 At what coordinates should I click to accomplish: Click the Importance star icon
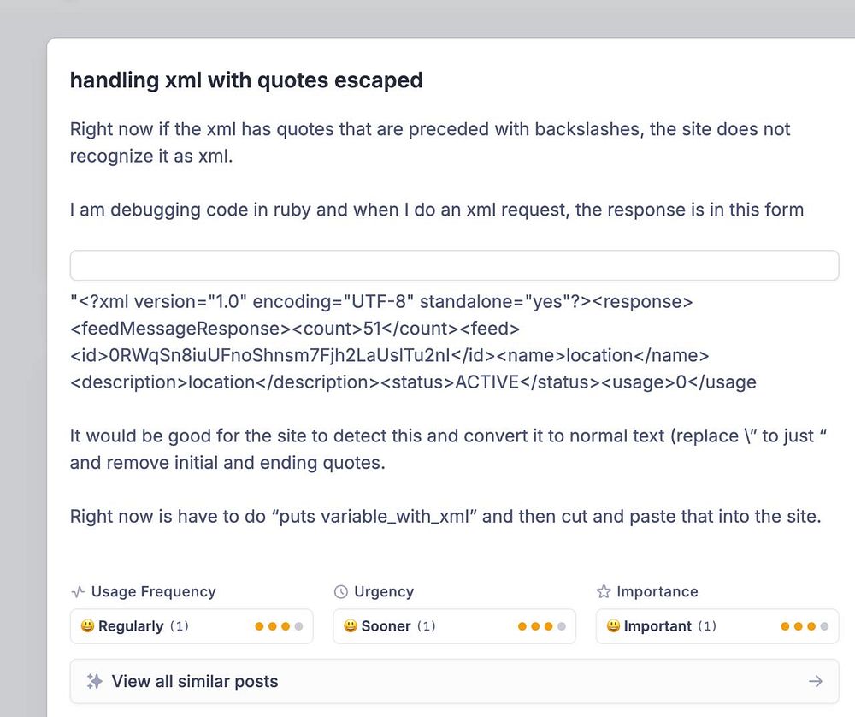604,591
